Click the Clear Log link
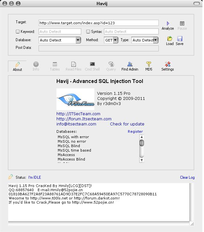Screen dimensions: 204x232 tap(187, 177)
